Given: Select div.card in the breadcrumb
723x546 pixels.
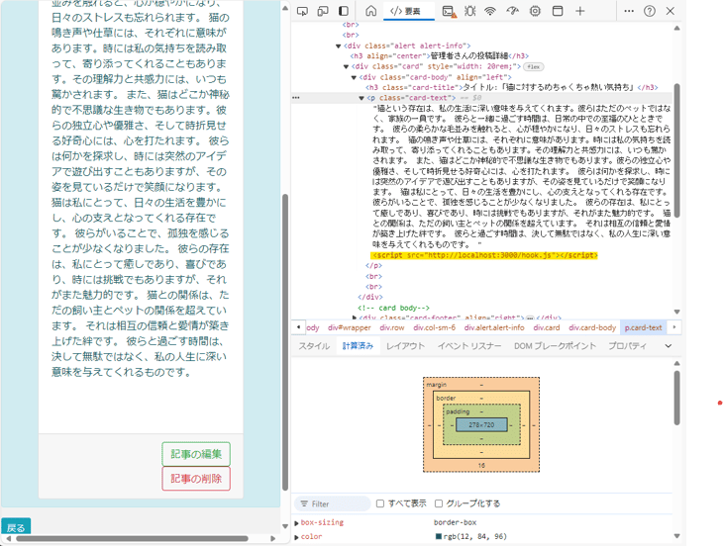Looking at the screenshot, I should (x=547, y=327).
